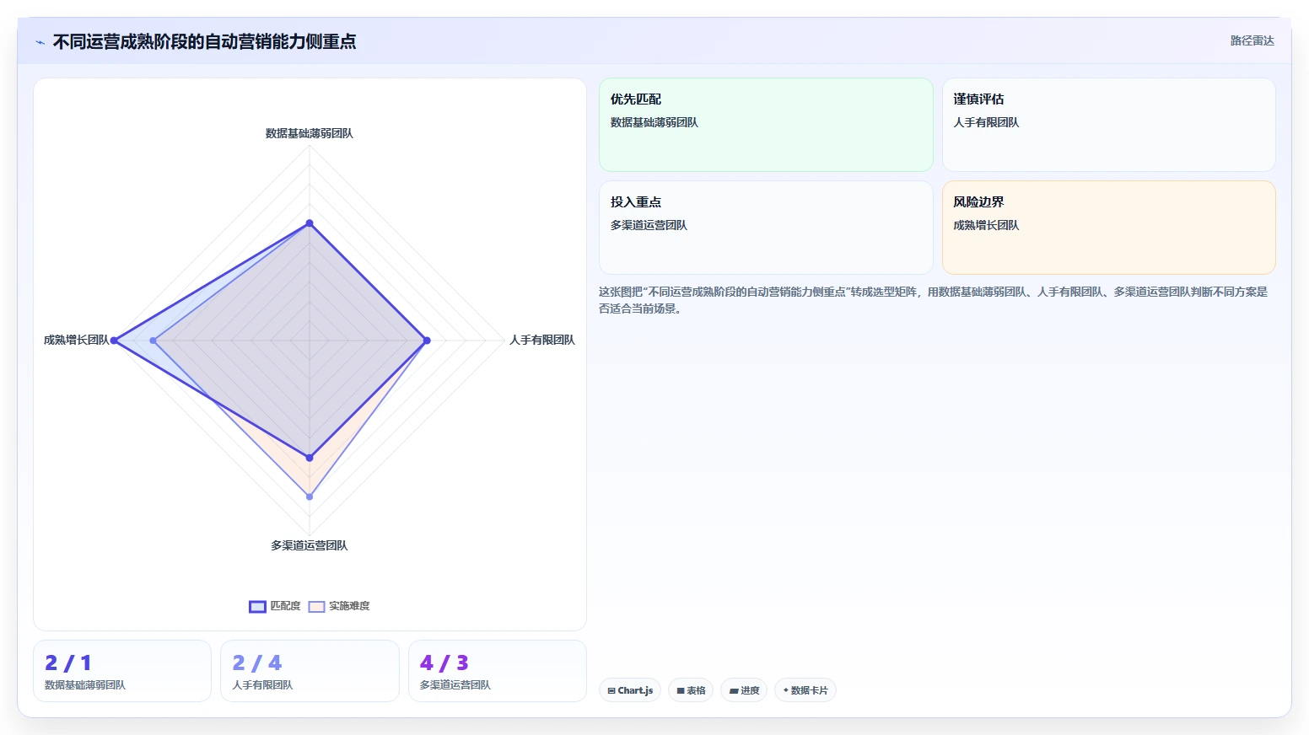Toggle the 匹配度 legend swatch

[257, 607]
